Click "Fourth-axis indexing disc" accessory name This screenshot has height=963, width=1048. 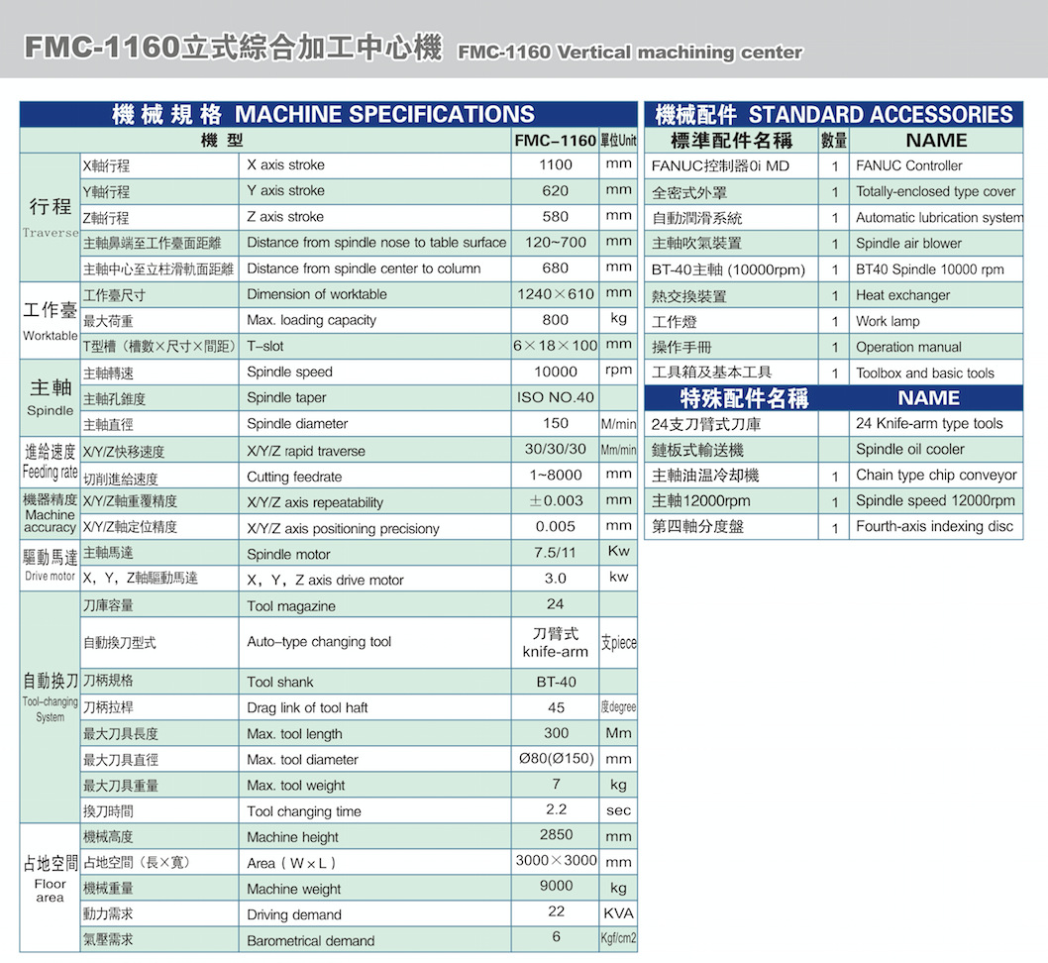tap(934, 527)
